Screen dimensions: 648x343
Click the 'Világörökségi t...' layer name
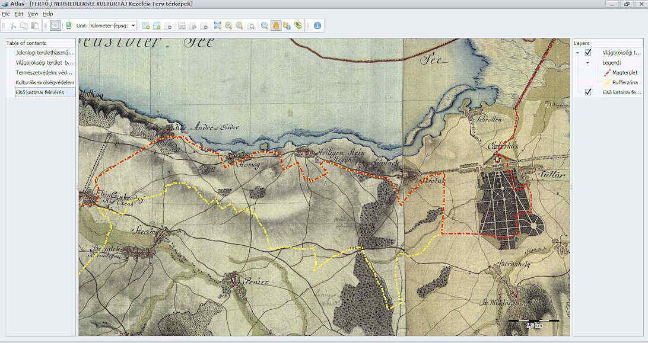(x=621, y=53)
